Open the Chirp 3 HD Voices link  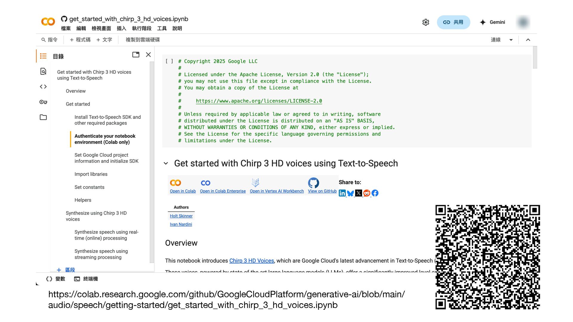251,261
